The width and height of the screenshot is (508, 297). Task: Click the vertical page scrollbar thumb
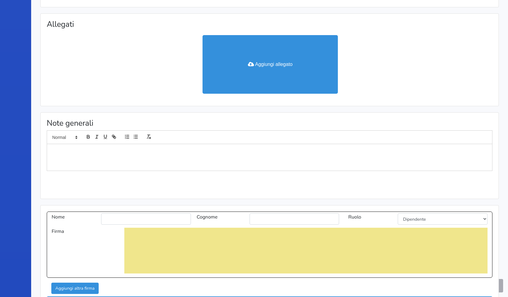pos(501,286)
